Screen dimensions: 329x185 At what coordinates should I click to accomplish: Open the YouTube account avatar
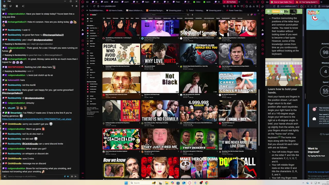pos(255,15)
